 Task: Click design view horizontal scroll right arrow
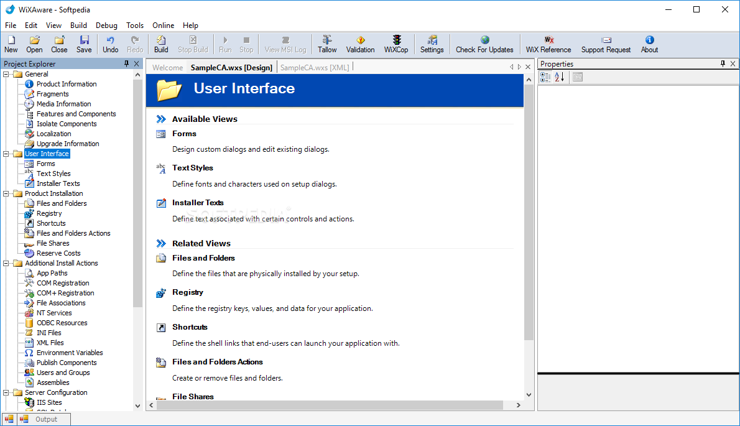518,405
